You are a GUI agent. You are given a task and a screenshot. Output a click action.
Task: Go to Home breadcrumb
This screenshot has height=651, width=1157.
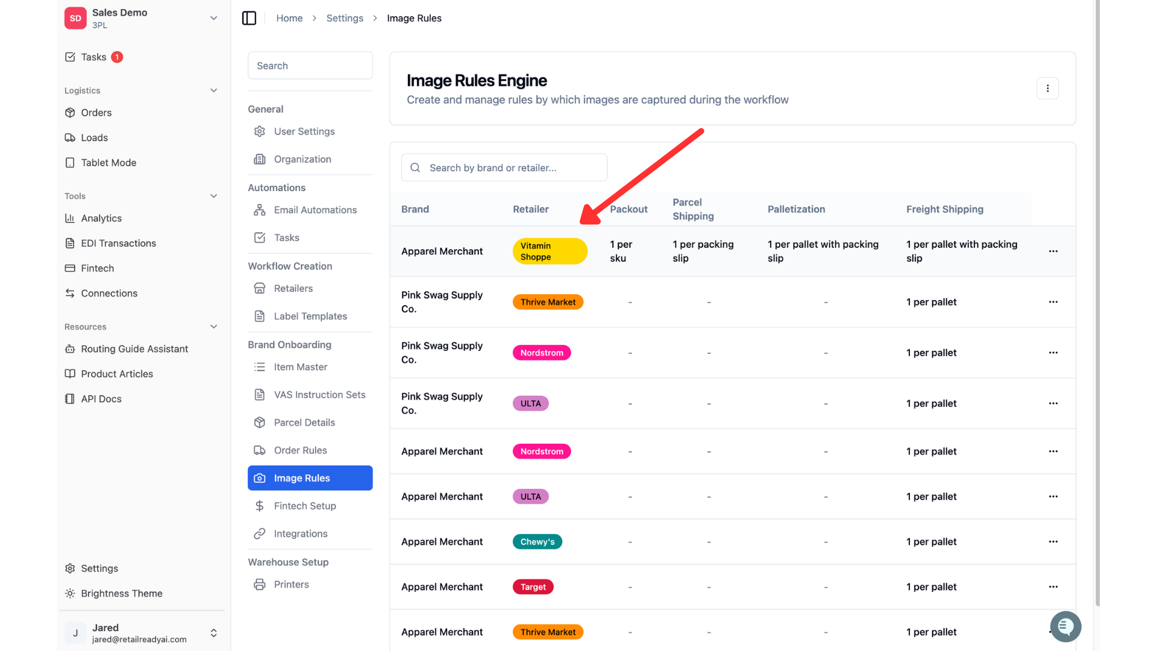tap(289, 18)
